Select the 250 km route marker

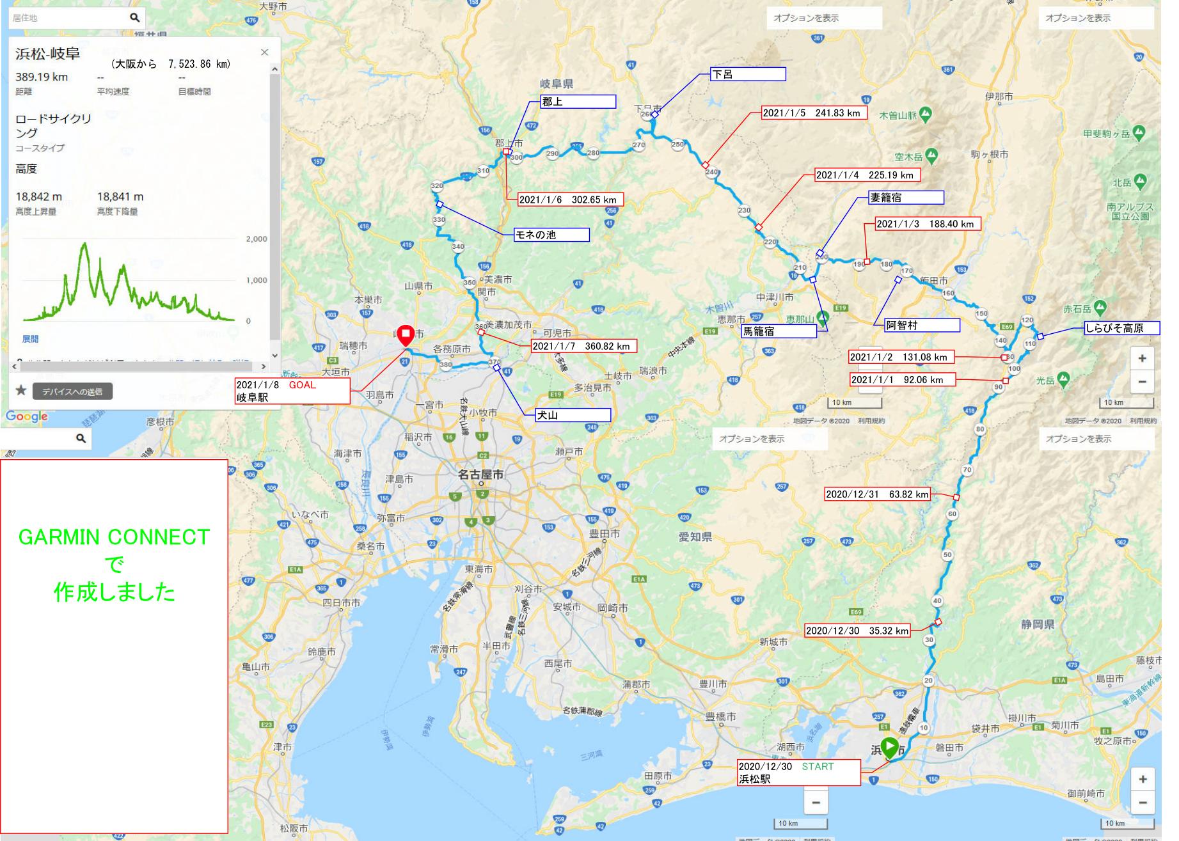click(x=677, y=145)
